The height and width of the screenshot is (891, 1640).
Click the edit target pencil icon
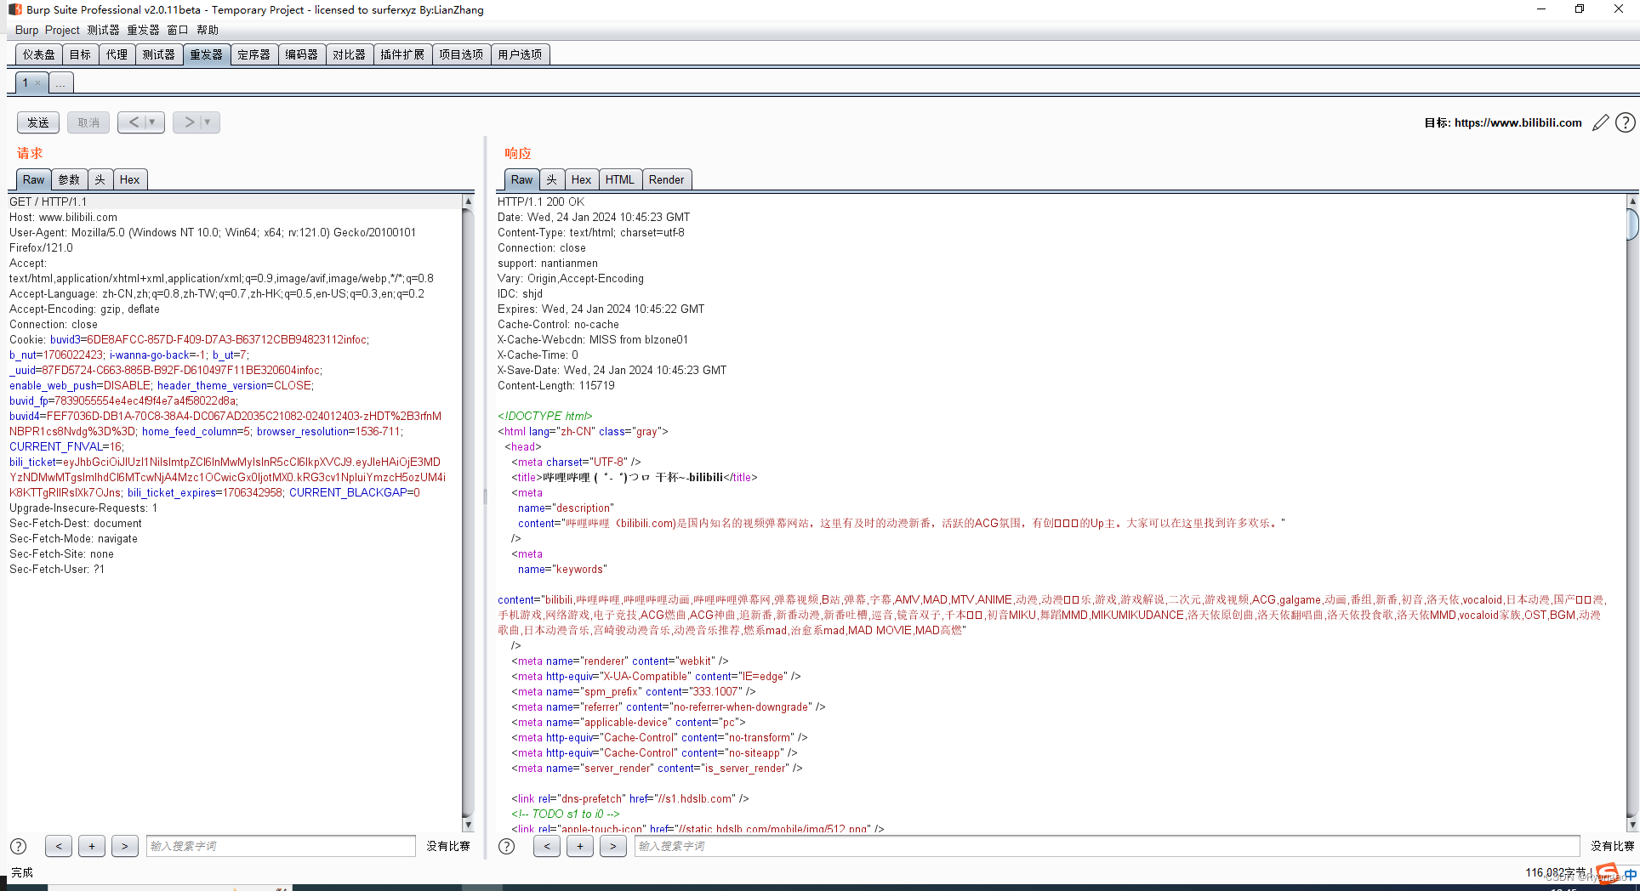point(1601,122)
